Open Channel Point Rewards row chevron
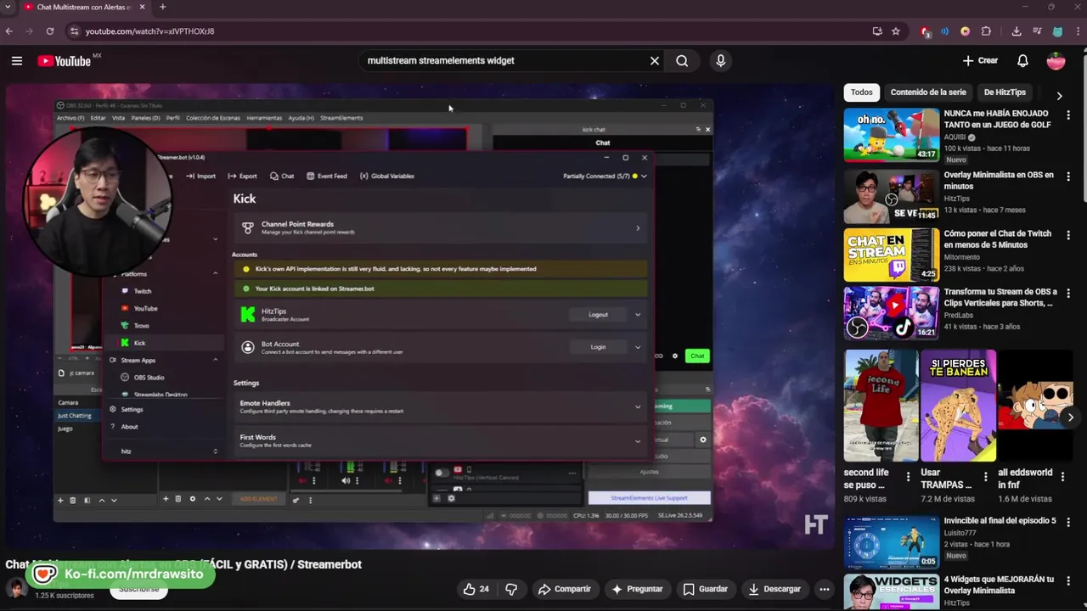This screenshot has height=611, width=1087. [638, 228]
